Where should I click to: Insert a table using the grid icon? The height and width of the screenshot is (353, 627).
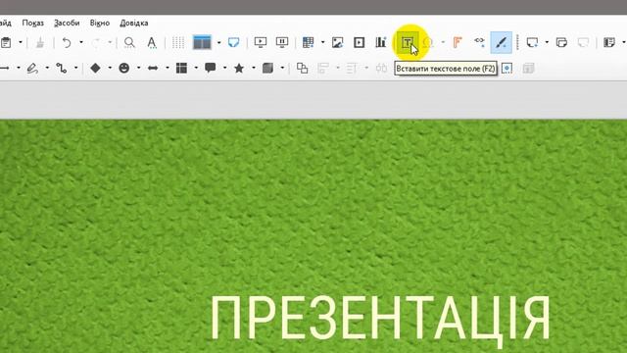tap(308, 42)
